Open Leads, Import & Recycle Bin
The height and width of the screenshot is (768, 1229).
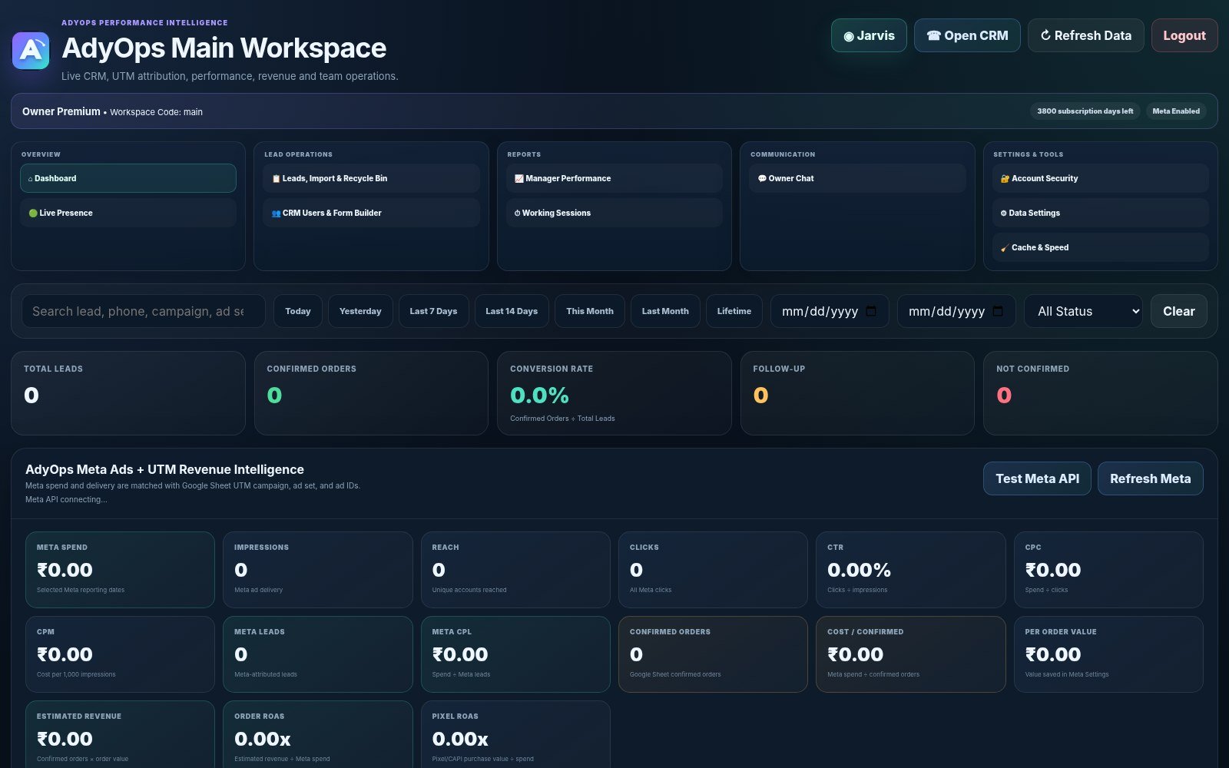[371, 178]
